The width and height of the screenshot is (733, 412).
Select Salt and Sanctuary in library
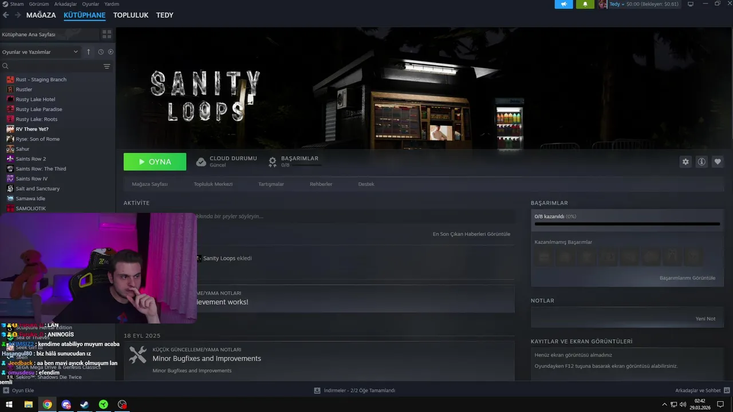tap(38, 189)
